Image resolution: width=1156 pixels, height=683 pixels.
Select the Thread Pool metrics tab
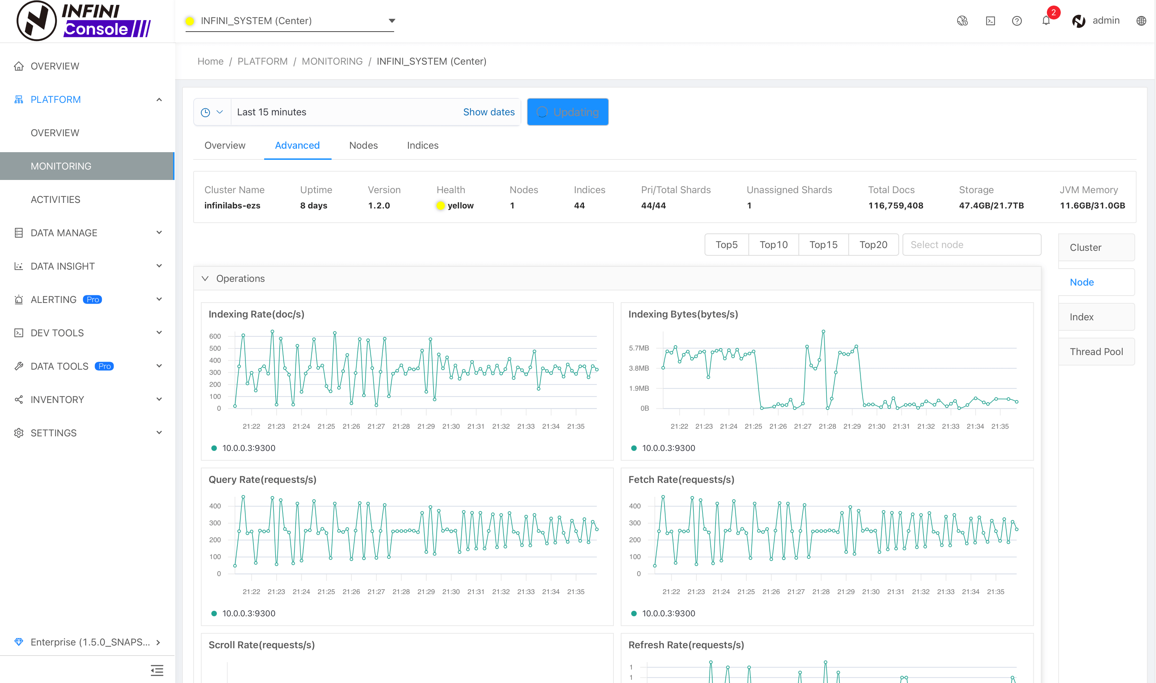click(1096, 352)
